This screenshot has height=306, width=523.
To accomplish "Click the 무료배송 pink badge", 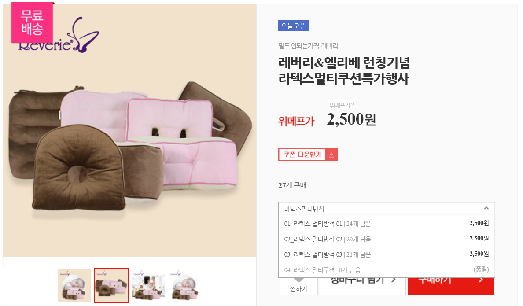I will (x=32, y=22).
